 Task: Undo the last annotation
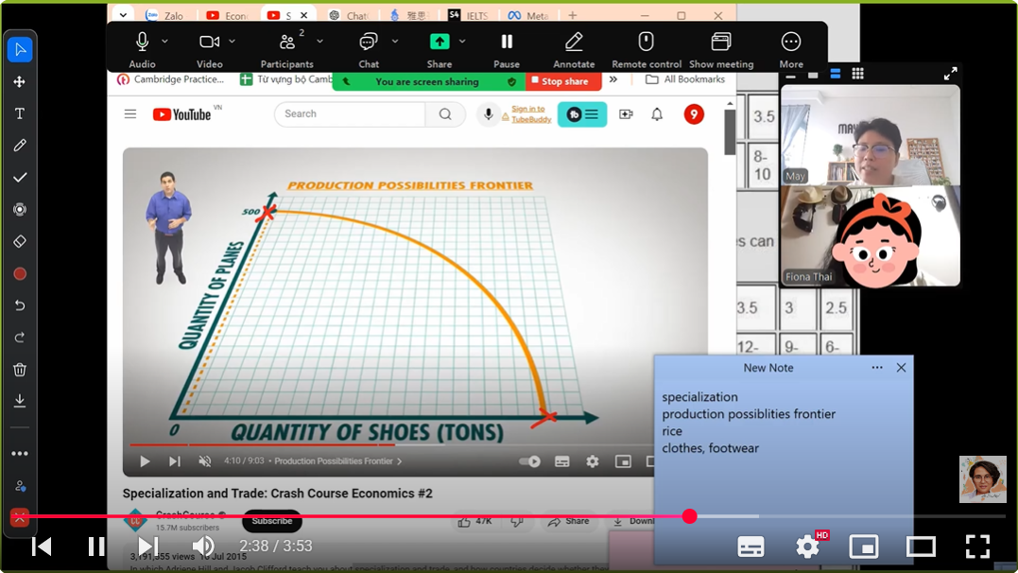(20, 305)
